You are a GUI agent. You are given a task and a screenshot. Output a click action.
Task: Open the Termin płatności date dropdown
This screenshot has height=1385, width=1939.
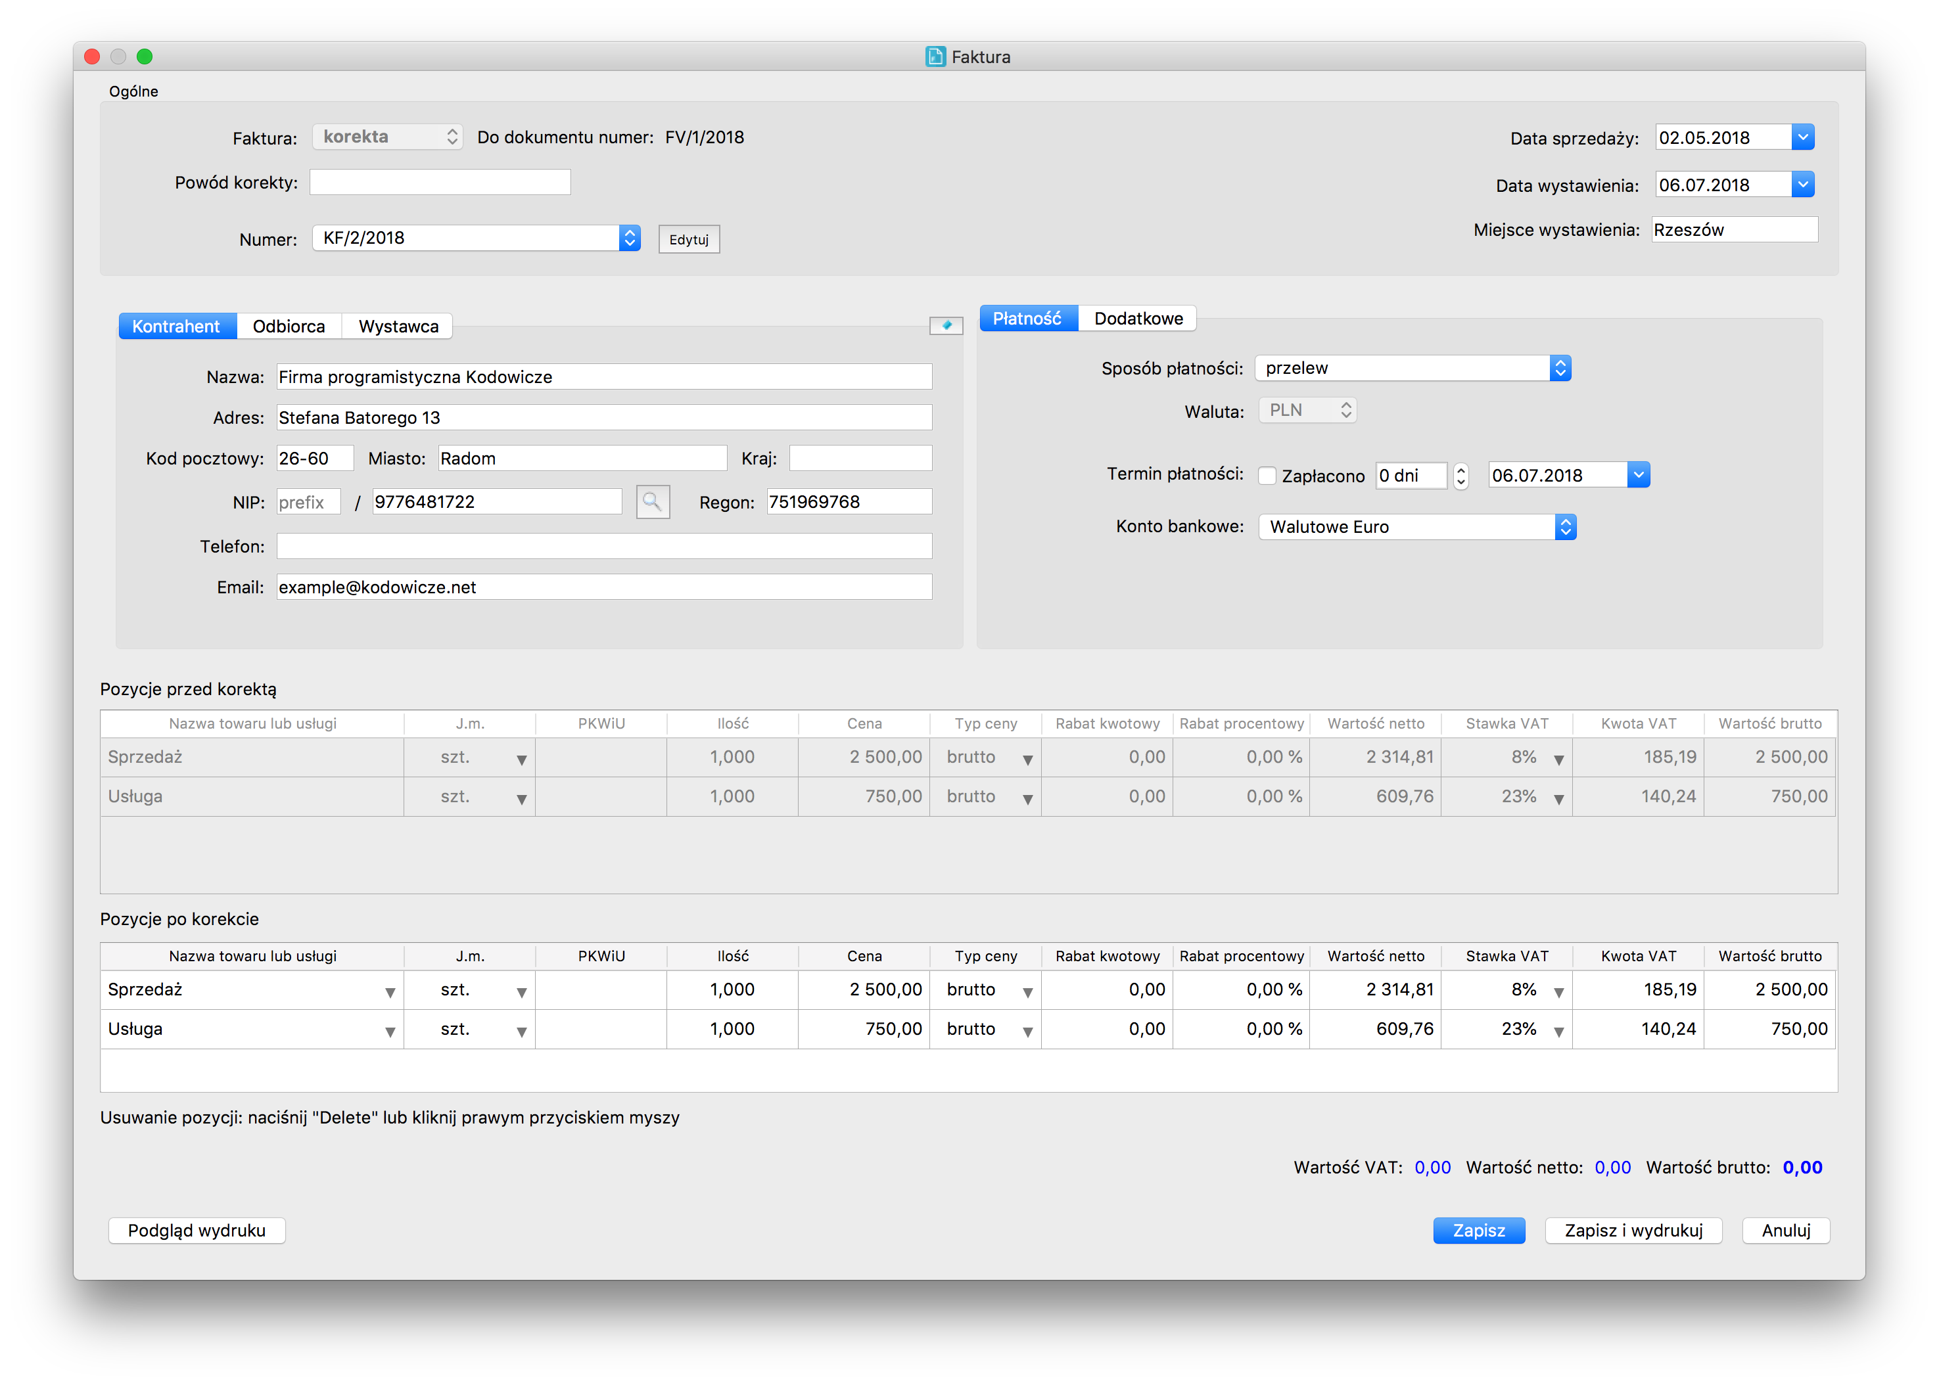1639,475
